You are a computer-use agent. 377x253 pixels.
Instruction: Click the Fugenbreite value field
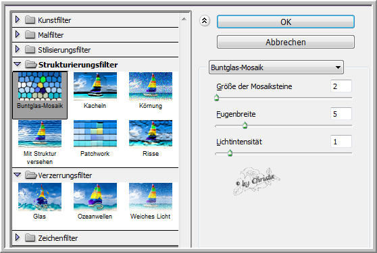[x=341, y=113]
